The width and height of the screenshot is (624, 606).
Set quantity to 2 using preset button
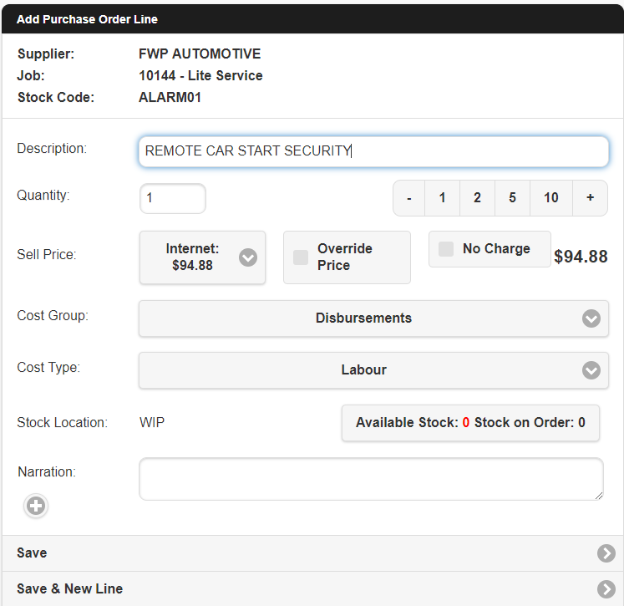477,198
